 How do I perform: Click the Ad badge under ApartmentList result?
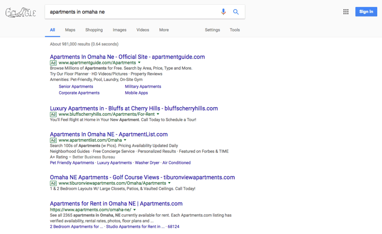(x=53, y=140)
